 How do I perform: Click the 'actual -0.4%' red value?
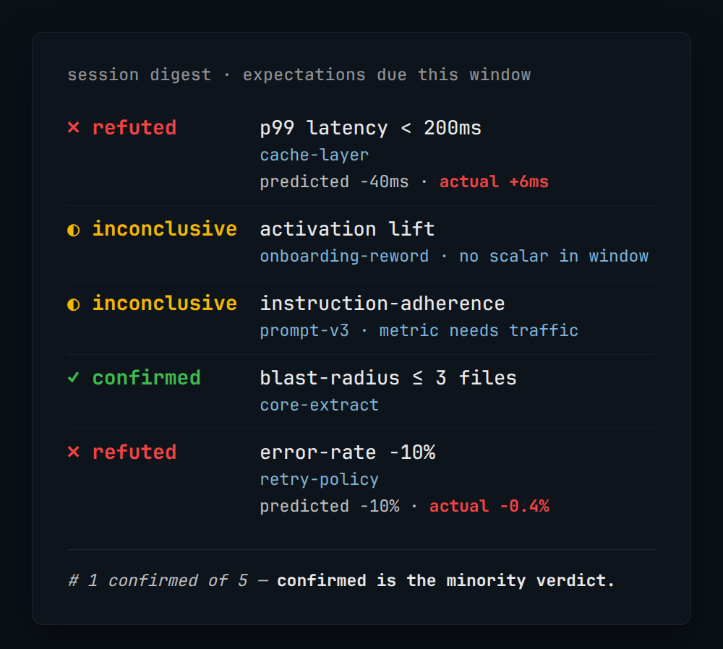coord(489,506)
